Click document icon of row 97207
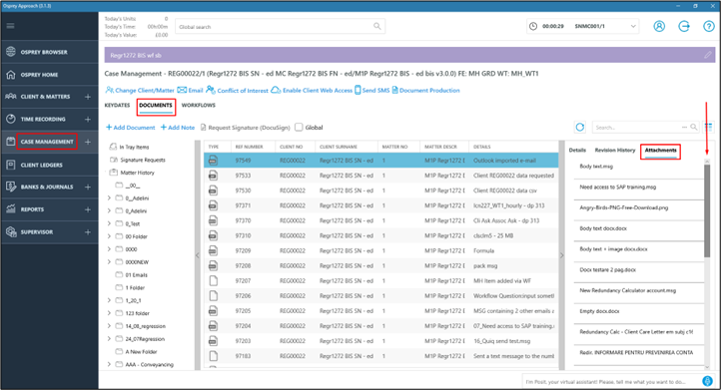 pos(213,280)
